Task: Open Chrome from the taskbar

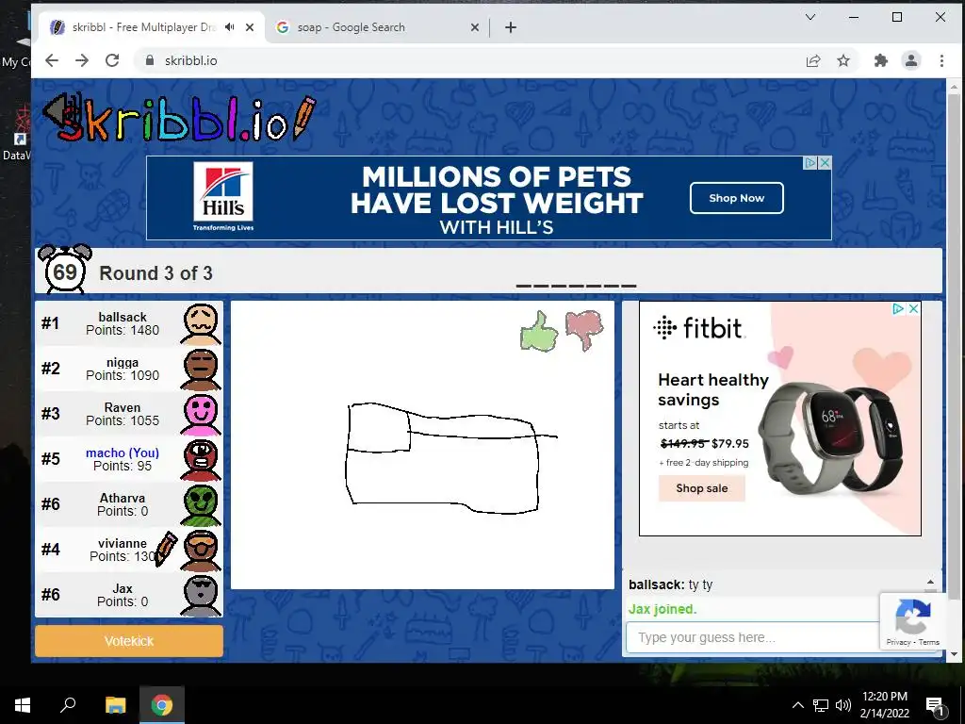Action: pos(162,705)
